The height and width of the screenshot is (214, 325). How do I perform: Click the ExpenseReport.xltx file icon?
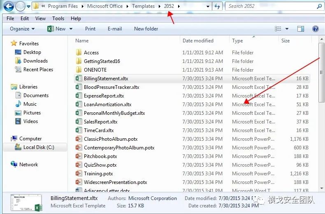pos(79,96)
